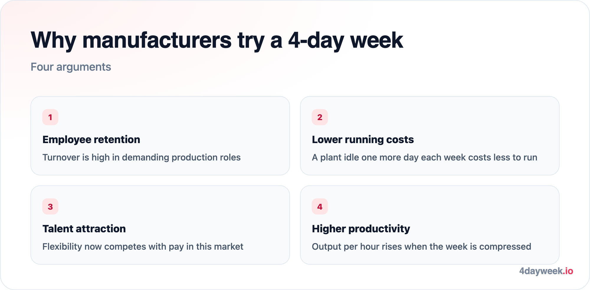The height and width of the screenshot is (290, 590).
Task: Click the number 3 badge
Action: click(50, 207)
